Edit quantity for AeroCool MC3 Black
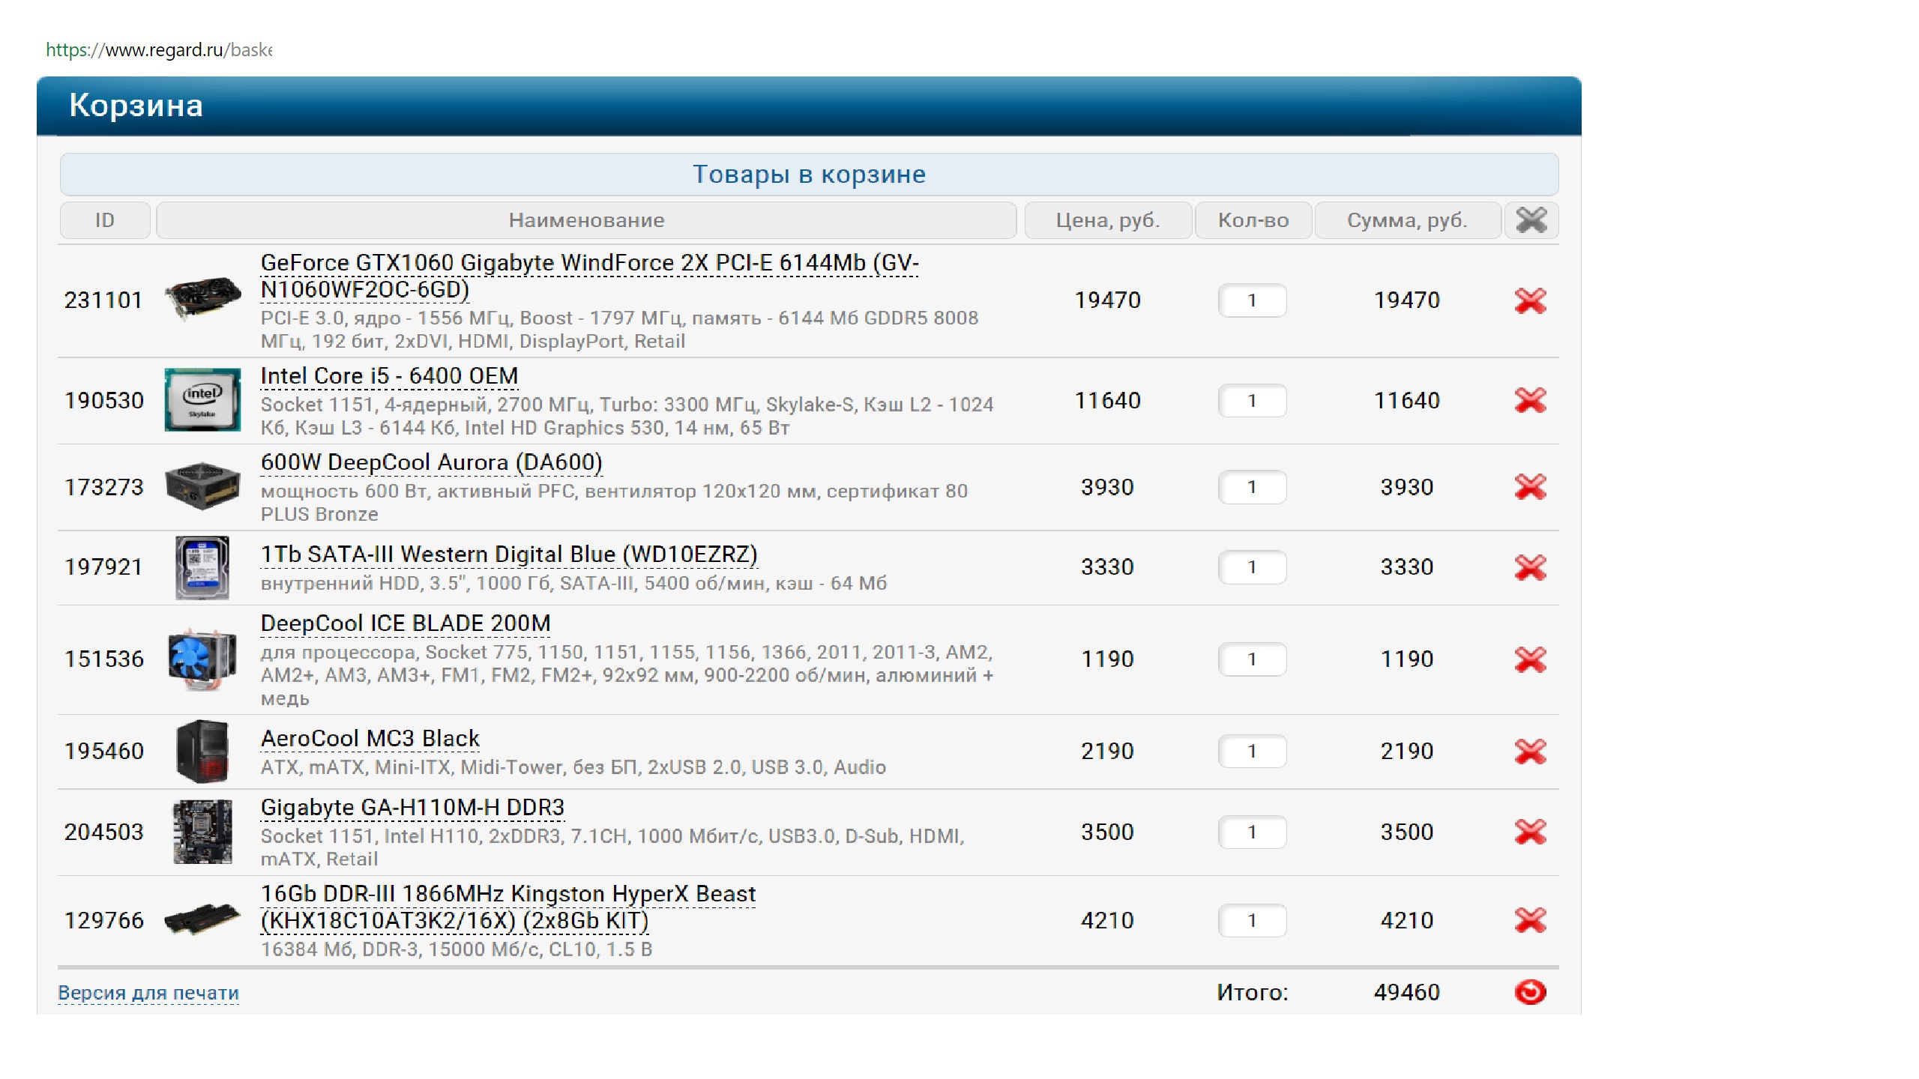This screenshot has width=1919, height=1079. (1252, 751)
